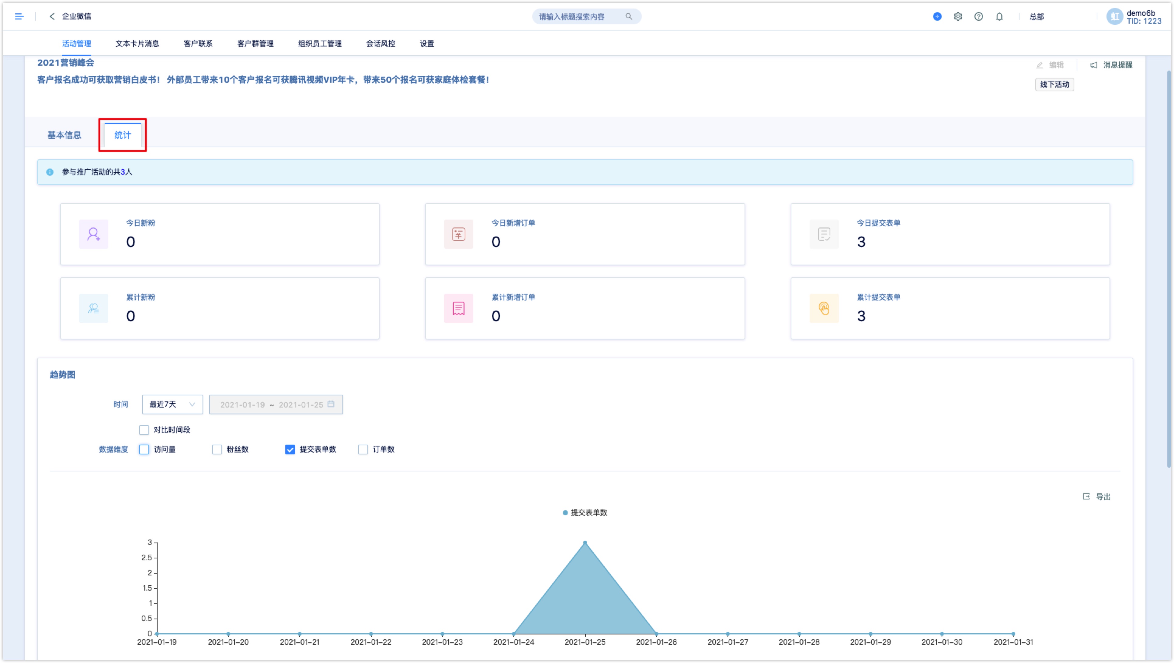
Task: Click the 2021-01-19 axis label
Action: click(157, 642)
